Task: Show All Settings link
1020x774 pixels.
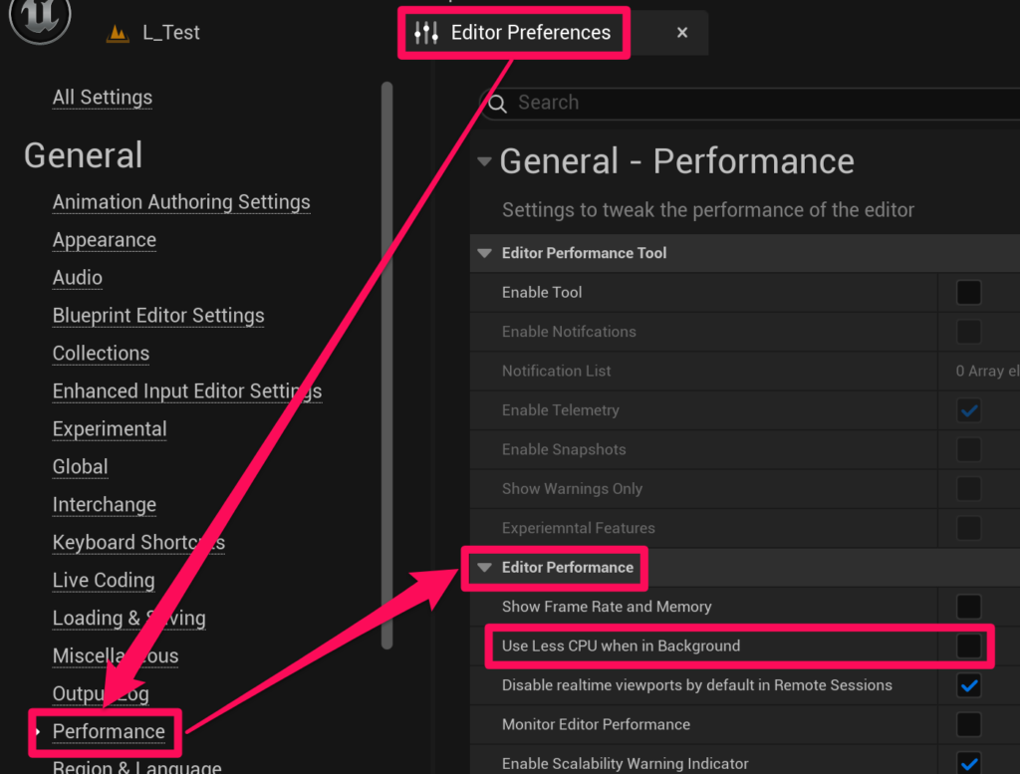Action: (103, 98)
